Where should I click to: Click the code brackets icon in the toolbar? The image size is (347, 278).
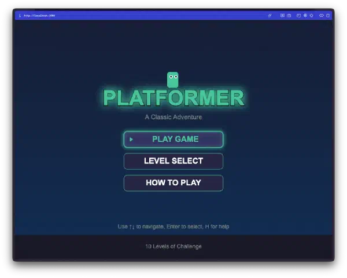click(x=321, y=16)
